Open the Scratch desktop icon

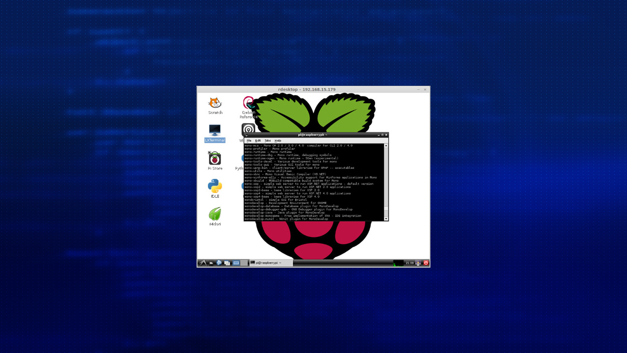click(x=215, y=105)
